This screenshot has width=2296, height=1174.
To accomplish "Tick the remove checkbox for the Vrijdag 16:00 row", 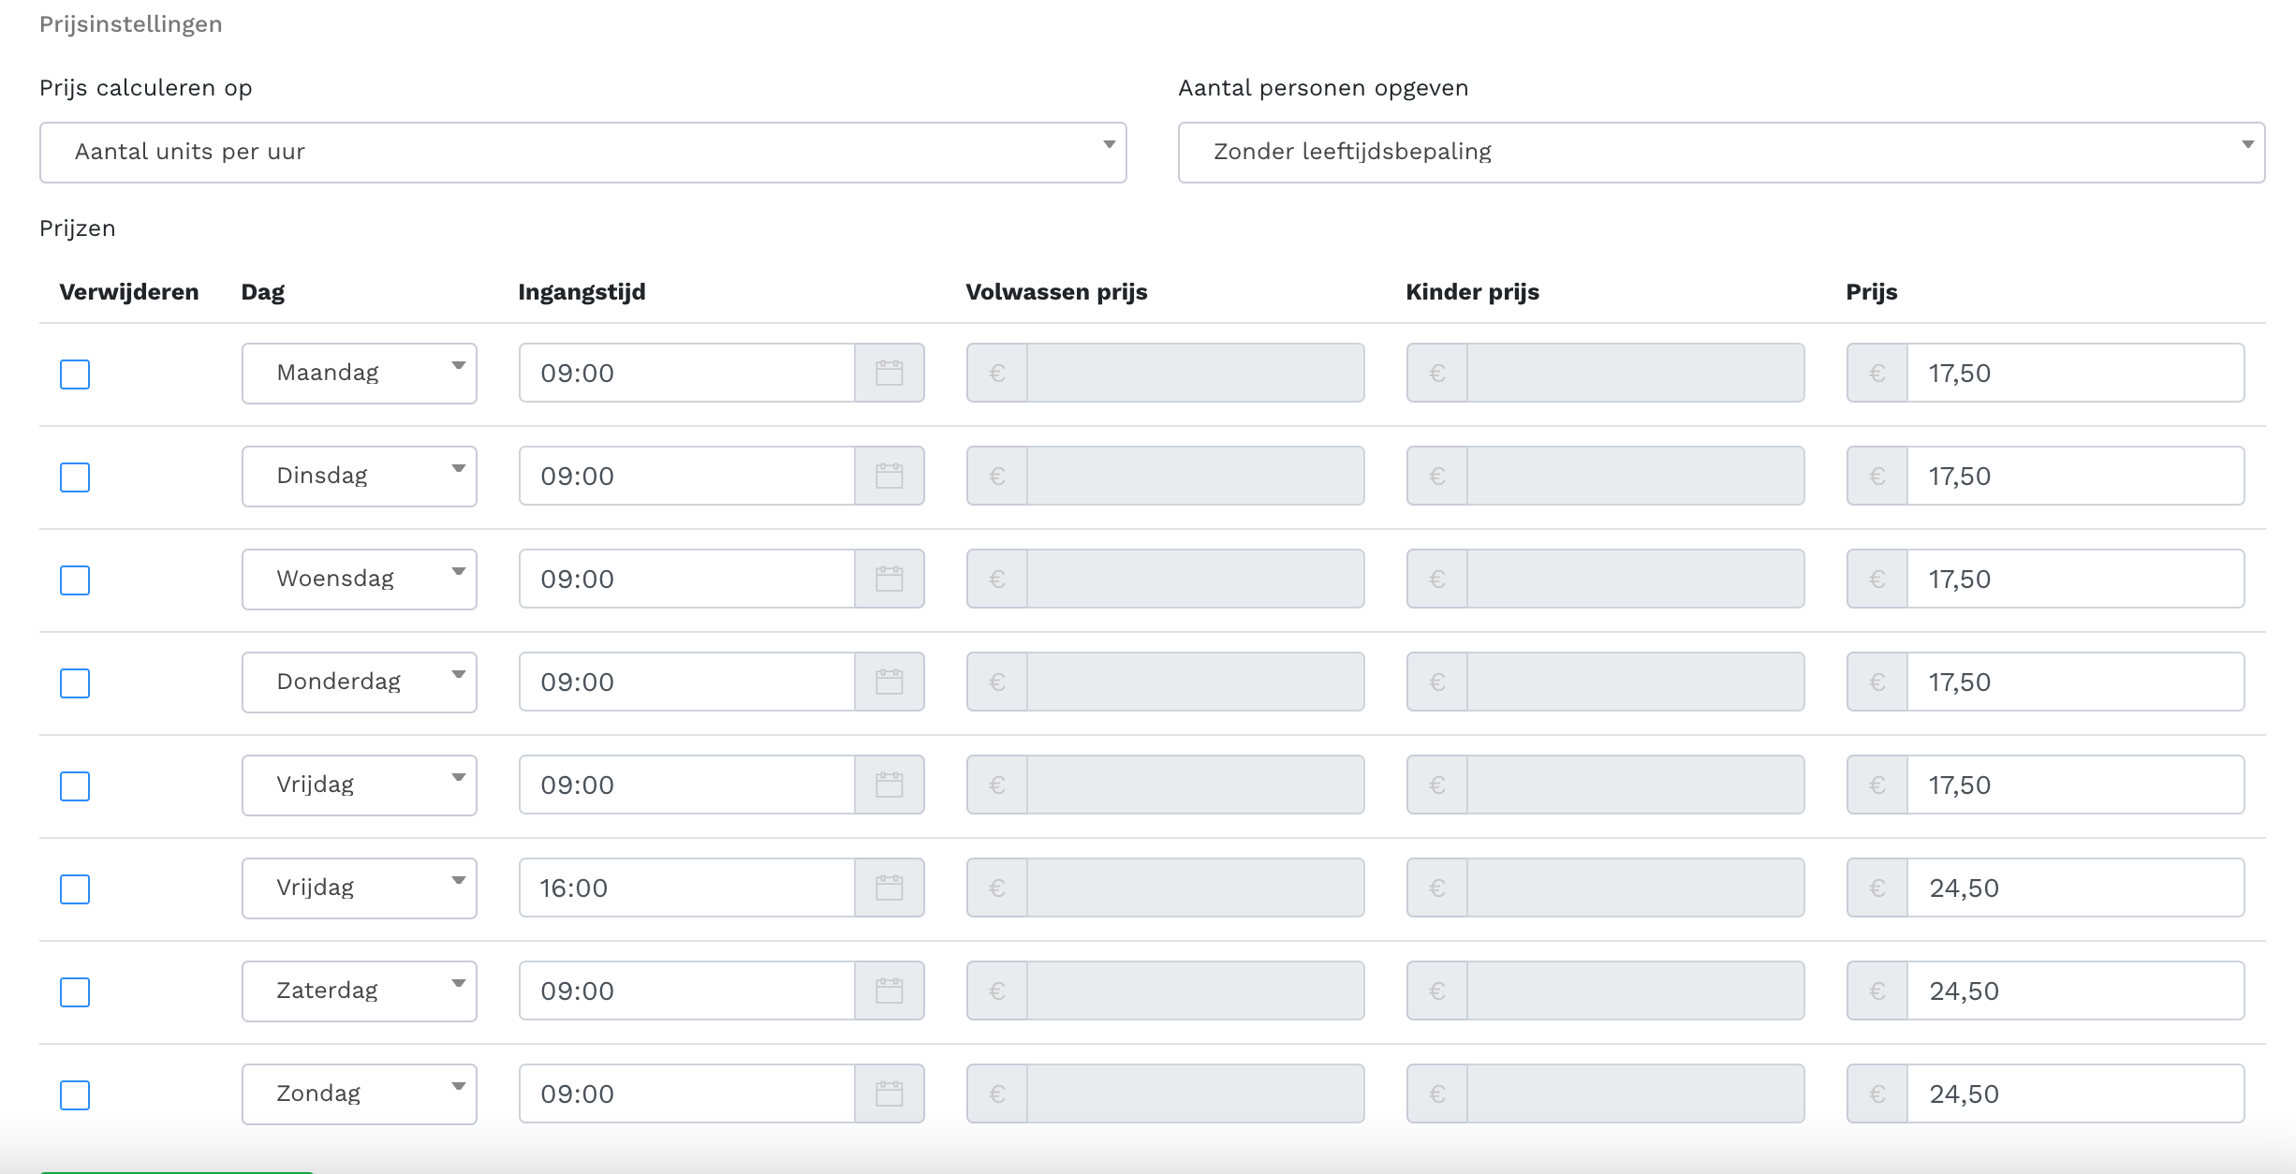I will pyautogui.click(x=75, y=889).
